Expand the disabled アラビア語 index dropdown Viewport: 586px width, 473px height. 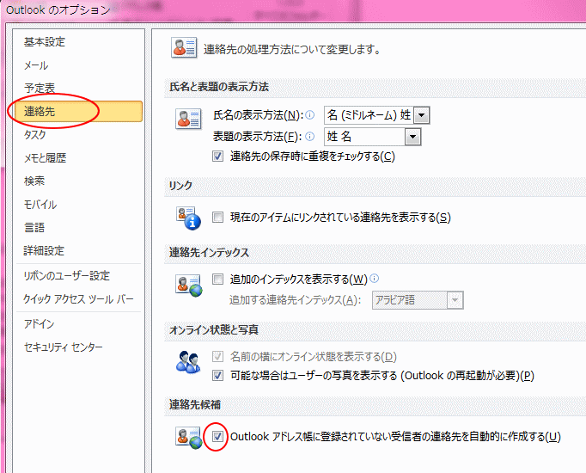(455, 300)
